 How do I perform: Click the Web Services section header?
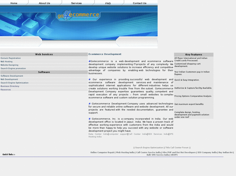coord(44,54)
